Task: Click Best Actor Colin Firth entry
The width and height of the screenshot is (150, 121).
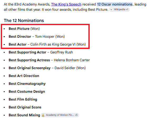Action: (47, 45)
